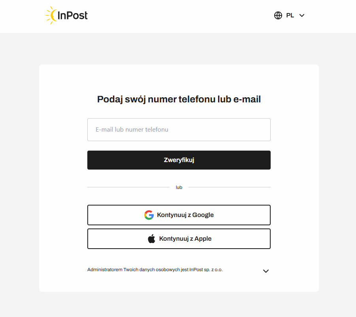Click the InPost sun logo icon
356x317 pixels.
pyautogui.click(x=51, y=15)
